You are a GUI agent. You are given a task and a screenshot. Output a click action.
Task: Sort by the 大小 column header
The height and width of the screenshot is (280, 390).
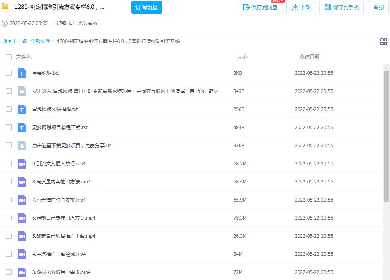click(242, 57)
